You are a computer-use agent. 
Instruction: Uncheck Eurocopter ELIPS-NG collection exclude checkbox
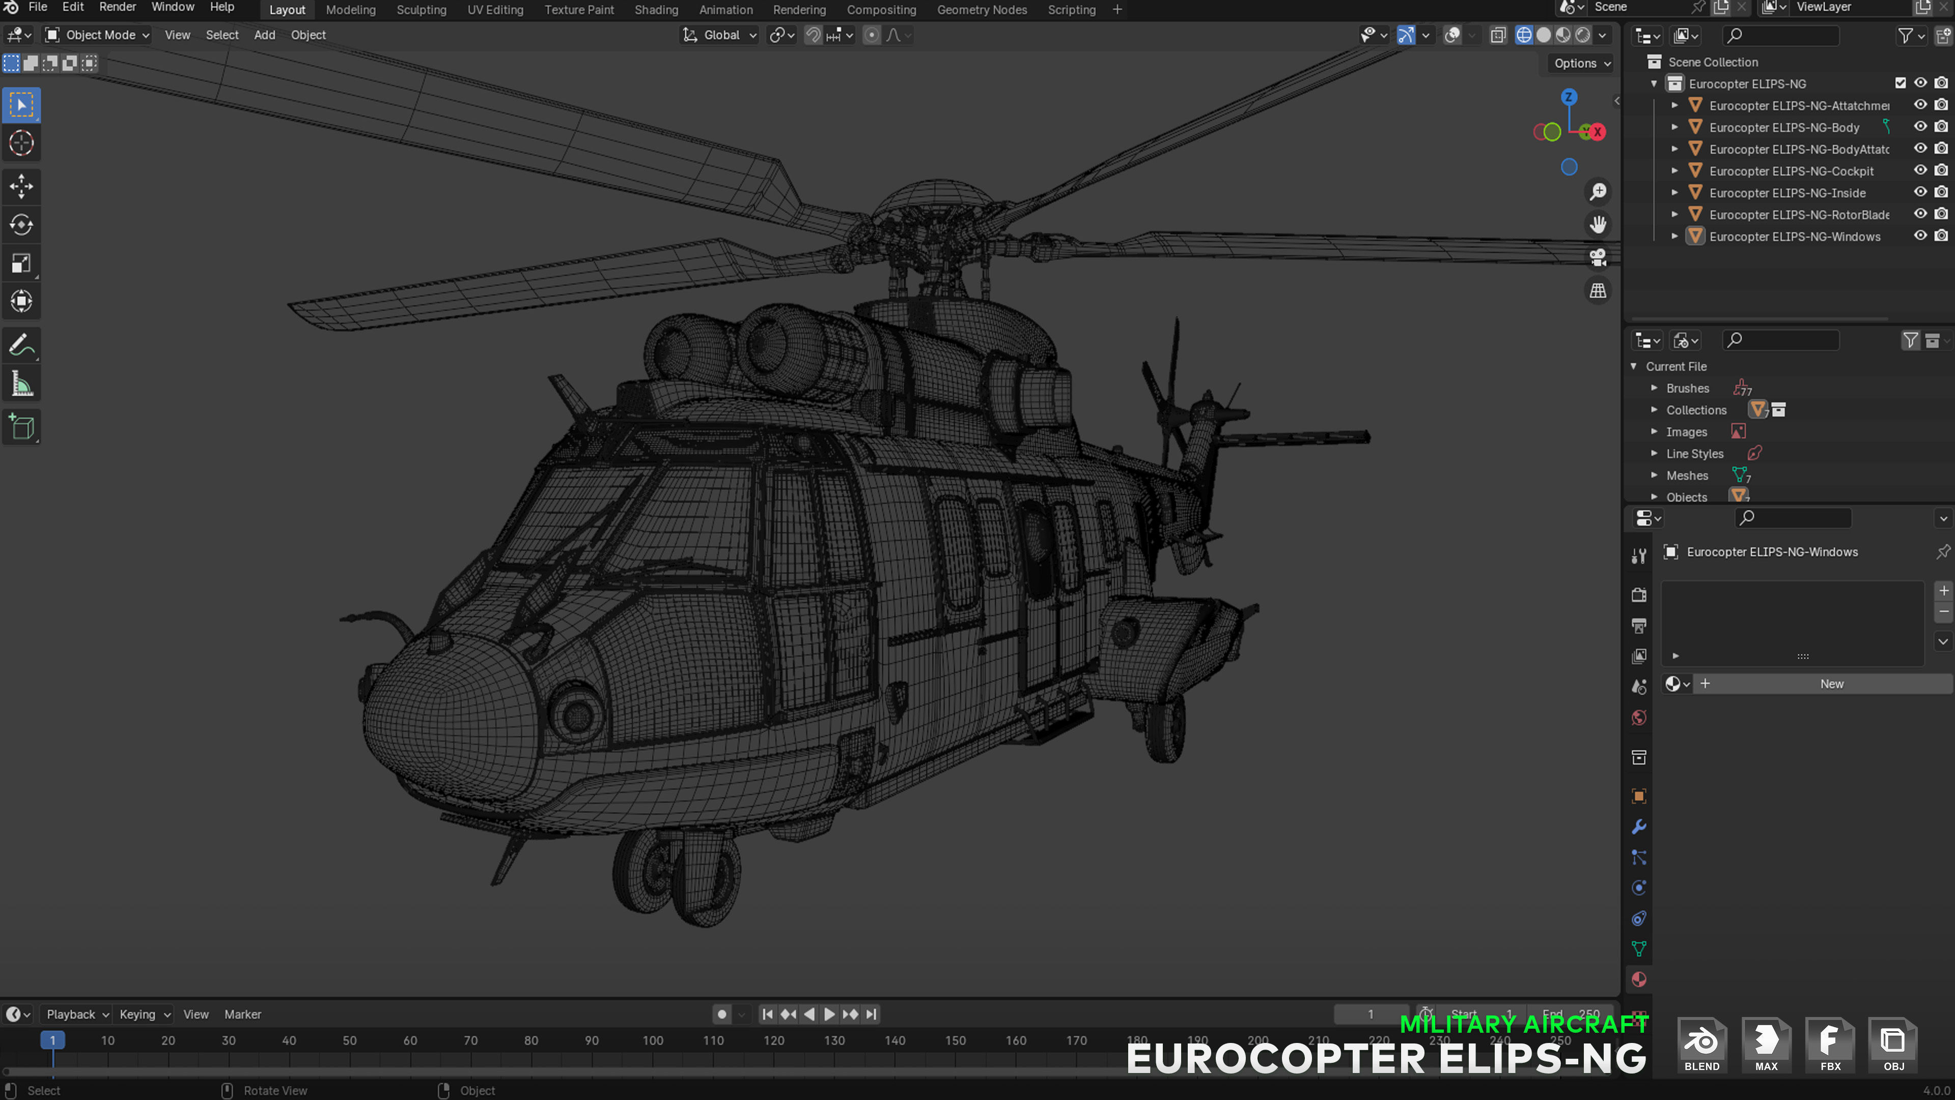[x=1901, y=84]
